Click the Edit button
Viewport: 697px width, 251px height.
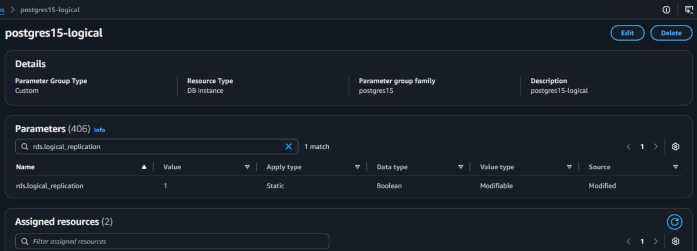(x=627, y=33)
